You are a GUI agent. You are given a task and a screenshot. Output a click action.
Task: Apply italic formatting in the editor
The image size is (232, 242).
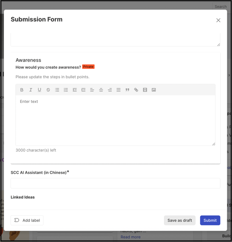coord(31,90)
